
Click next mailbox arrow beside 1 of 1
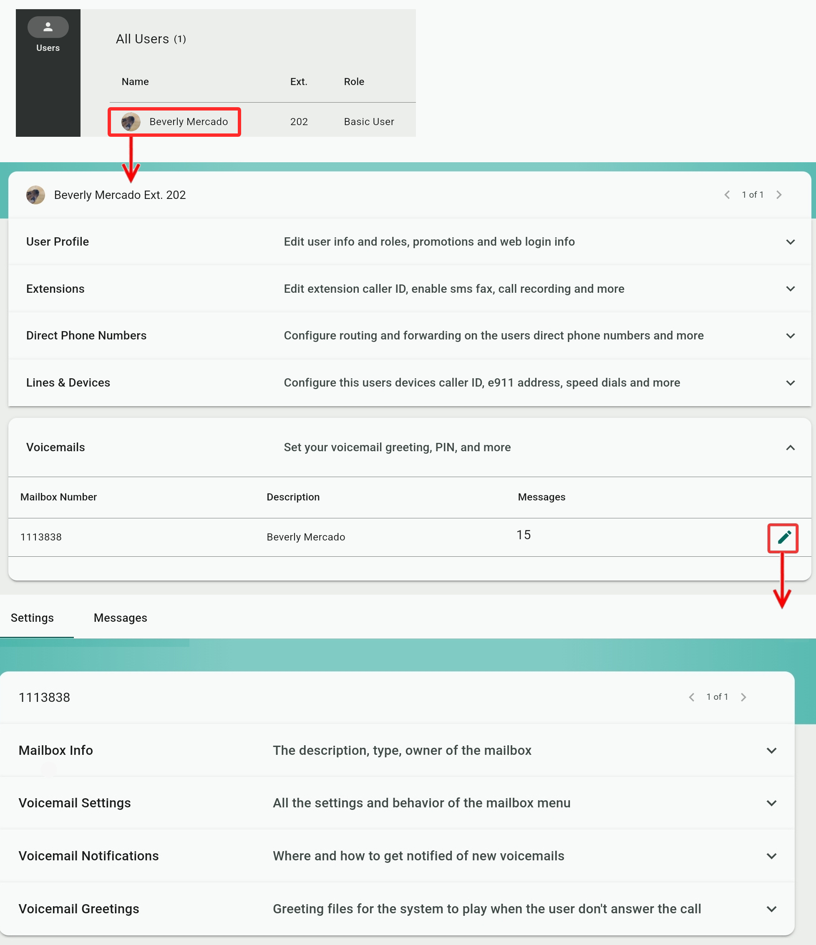[x=743, y=697]
